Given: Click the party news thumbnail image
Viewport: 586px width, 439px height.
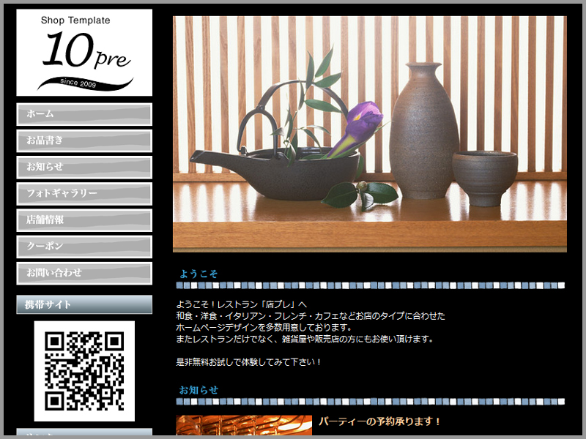Looking at the screenshot, I should (x=243, y=426).
